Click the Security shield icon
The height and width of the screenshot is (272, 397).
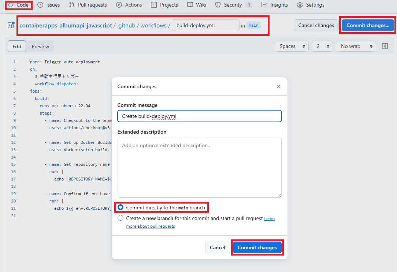click(x=218, y=5)
